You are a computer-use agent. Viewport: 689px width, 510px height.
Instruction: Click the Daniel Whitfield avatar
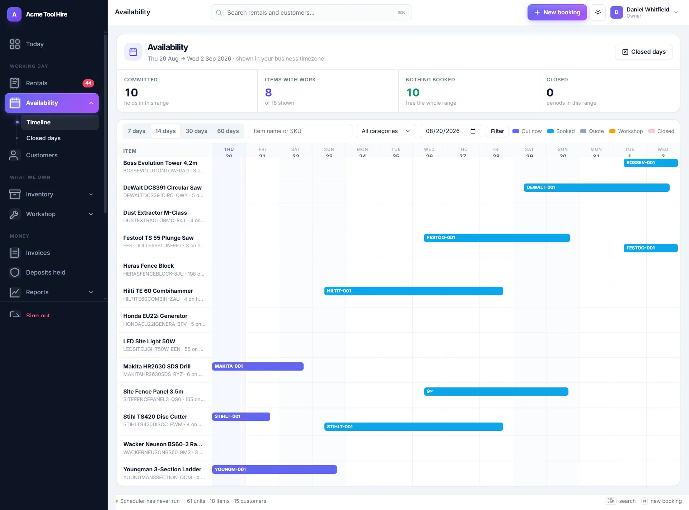[x=617, y=12]
